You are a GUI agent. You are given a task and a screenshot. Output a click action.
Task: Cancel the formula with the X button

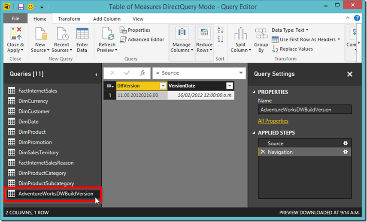[x=112, y=73]
